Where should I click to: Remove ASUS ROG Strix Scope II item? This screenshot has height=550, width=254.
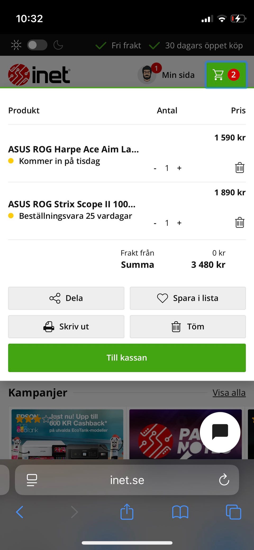coord(239,222)
